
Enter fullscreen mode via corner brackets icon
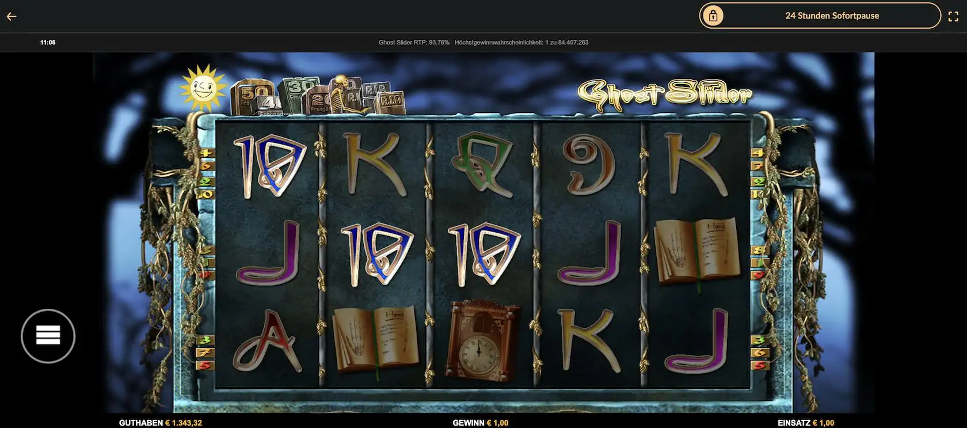tap(953, 16)
